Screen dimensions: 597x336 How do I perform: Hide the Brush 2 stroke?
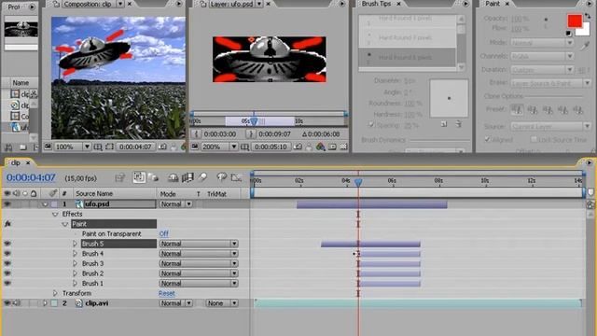click(x=7, y=273)
